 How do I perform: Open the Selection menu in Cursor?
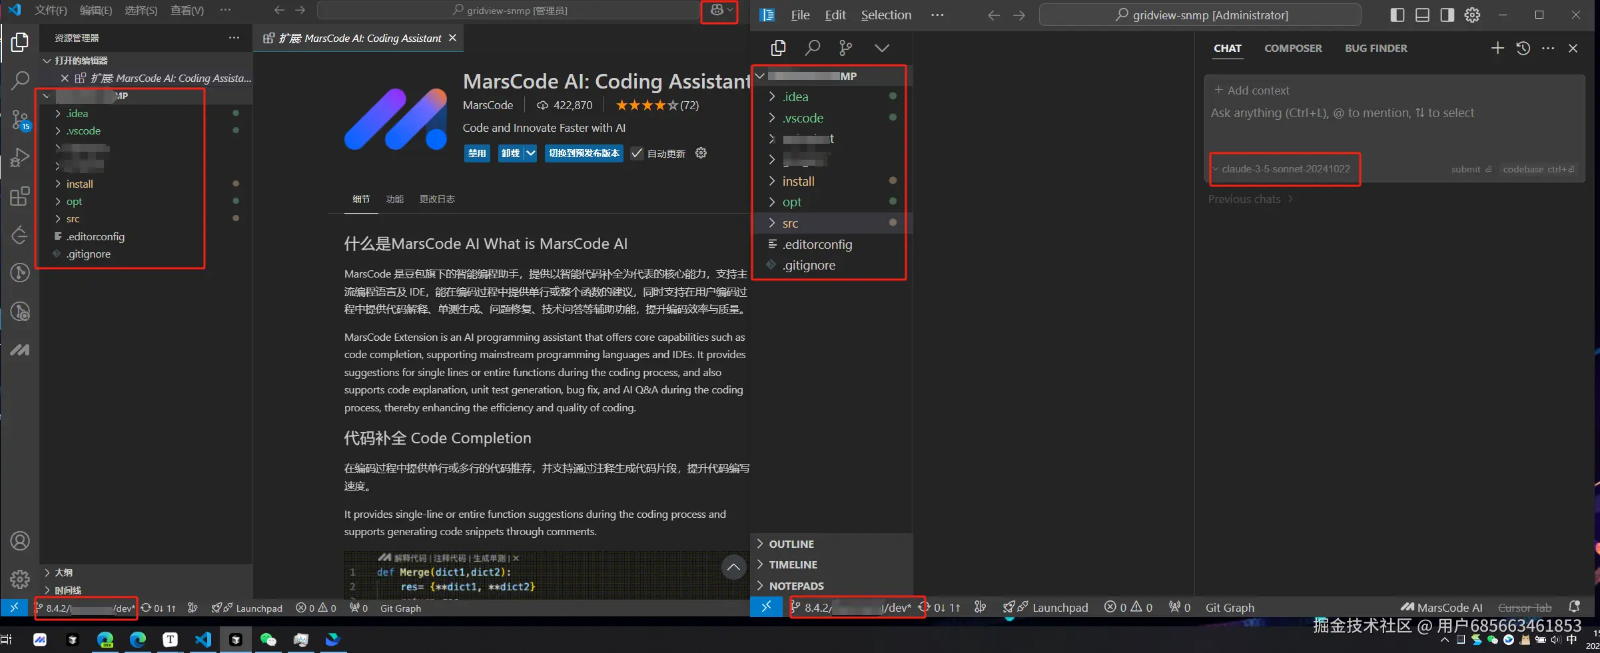tap(886, 15)
